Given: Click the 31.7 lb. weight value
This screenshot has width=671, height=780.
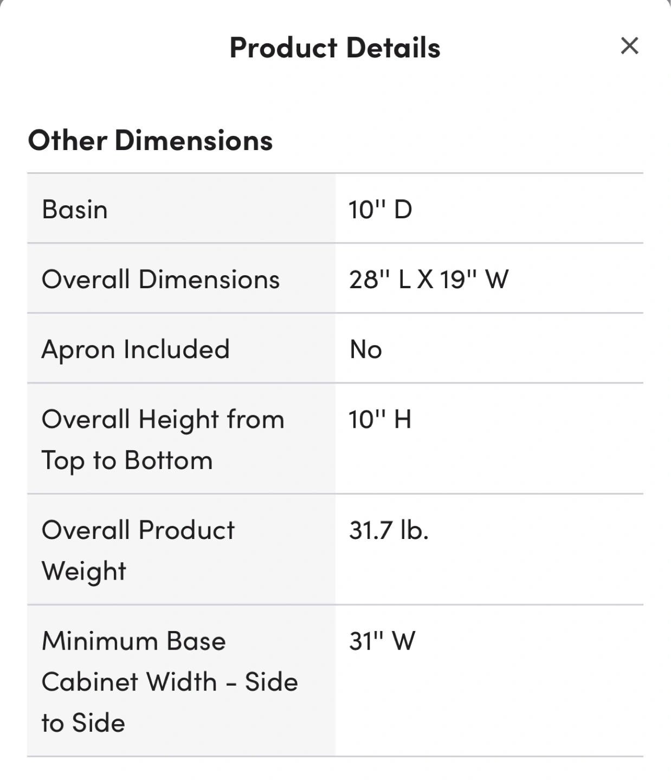Looking at the screenshot, I should tap(389, 530).
